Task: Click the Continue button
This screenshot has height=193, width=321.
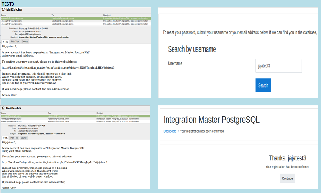Action: [x=287, y=178]
